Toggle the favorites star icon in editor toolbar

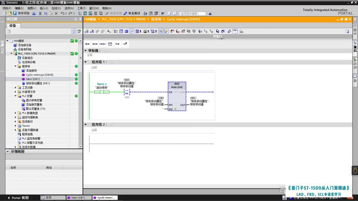(166, 31)
